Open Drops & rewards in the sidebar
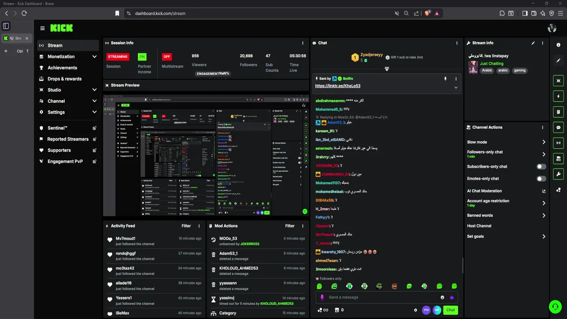 [67, 79]
